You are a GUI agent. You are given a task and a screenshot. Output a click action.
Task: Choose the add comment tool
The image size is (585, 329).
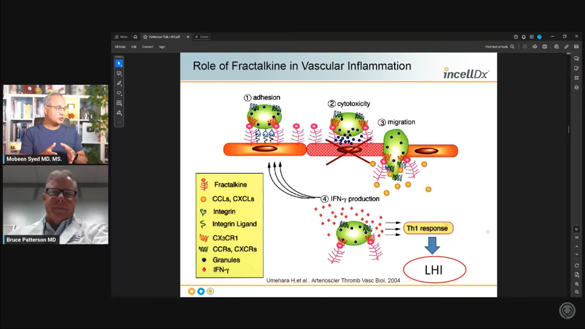coord(119,73)
